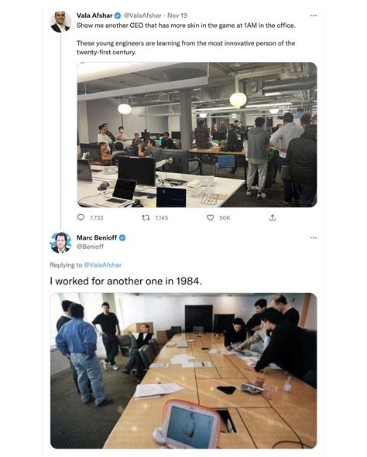The image size is (367, 457).
Task: Click Vala Afshar's blue verified badge
Action: (x=118, y=15)
